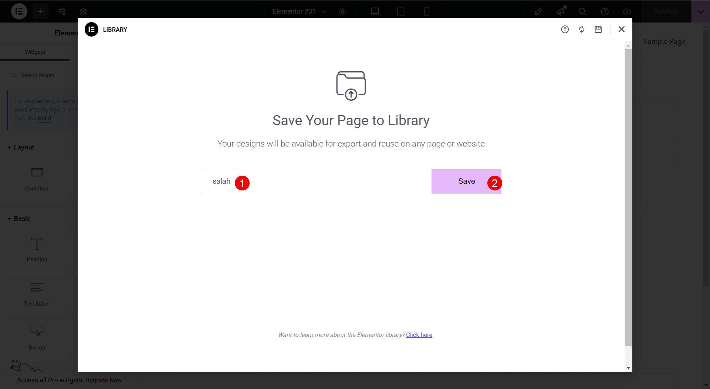Open the 'Click here' library link

click(419, 335)
